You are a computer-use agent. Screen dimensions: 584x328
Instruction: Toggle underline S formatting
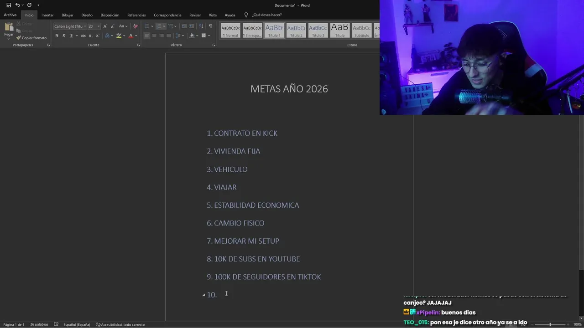click(71, 36)
